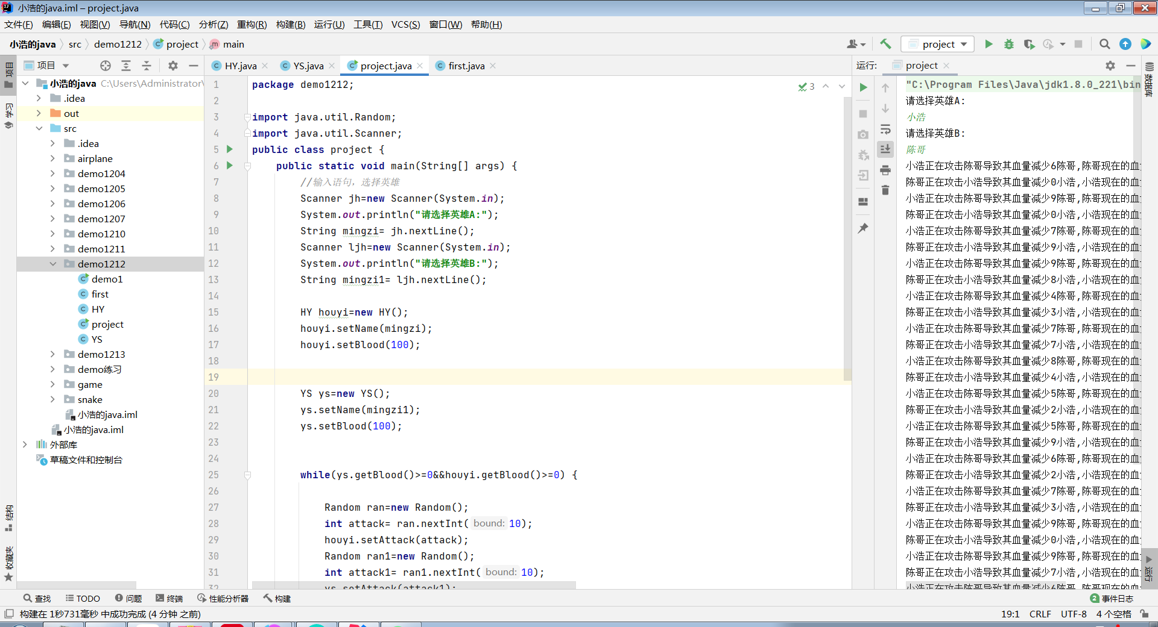Image resolution: width=1158 pixels, height=627 pixels.
Task: Expand the .idea folder under src
Action: click(x=52, y=143)
